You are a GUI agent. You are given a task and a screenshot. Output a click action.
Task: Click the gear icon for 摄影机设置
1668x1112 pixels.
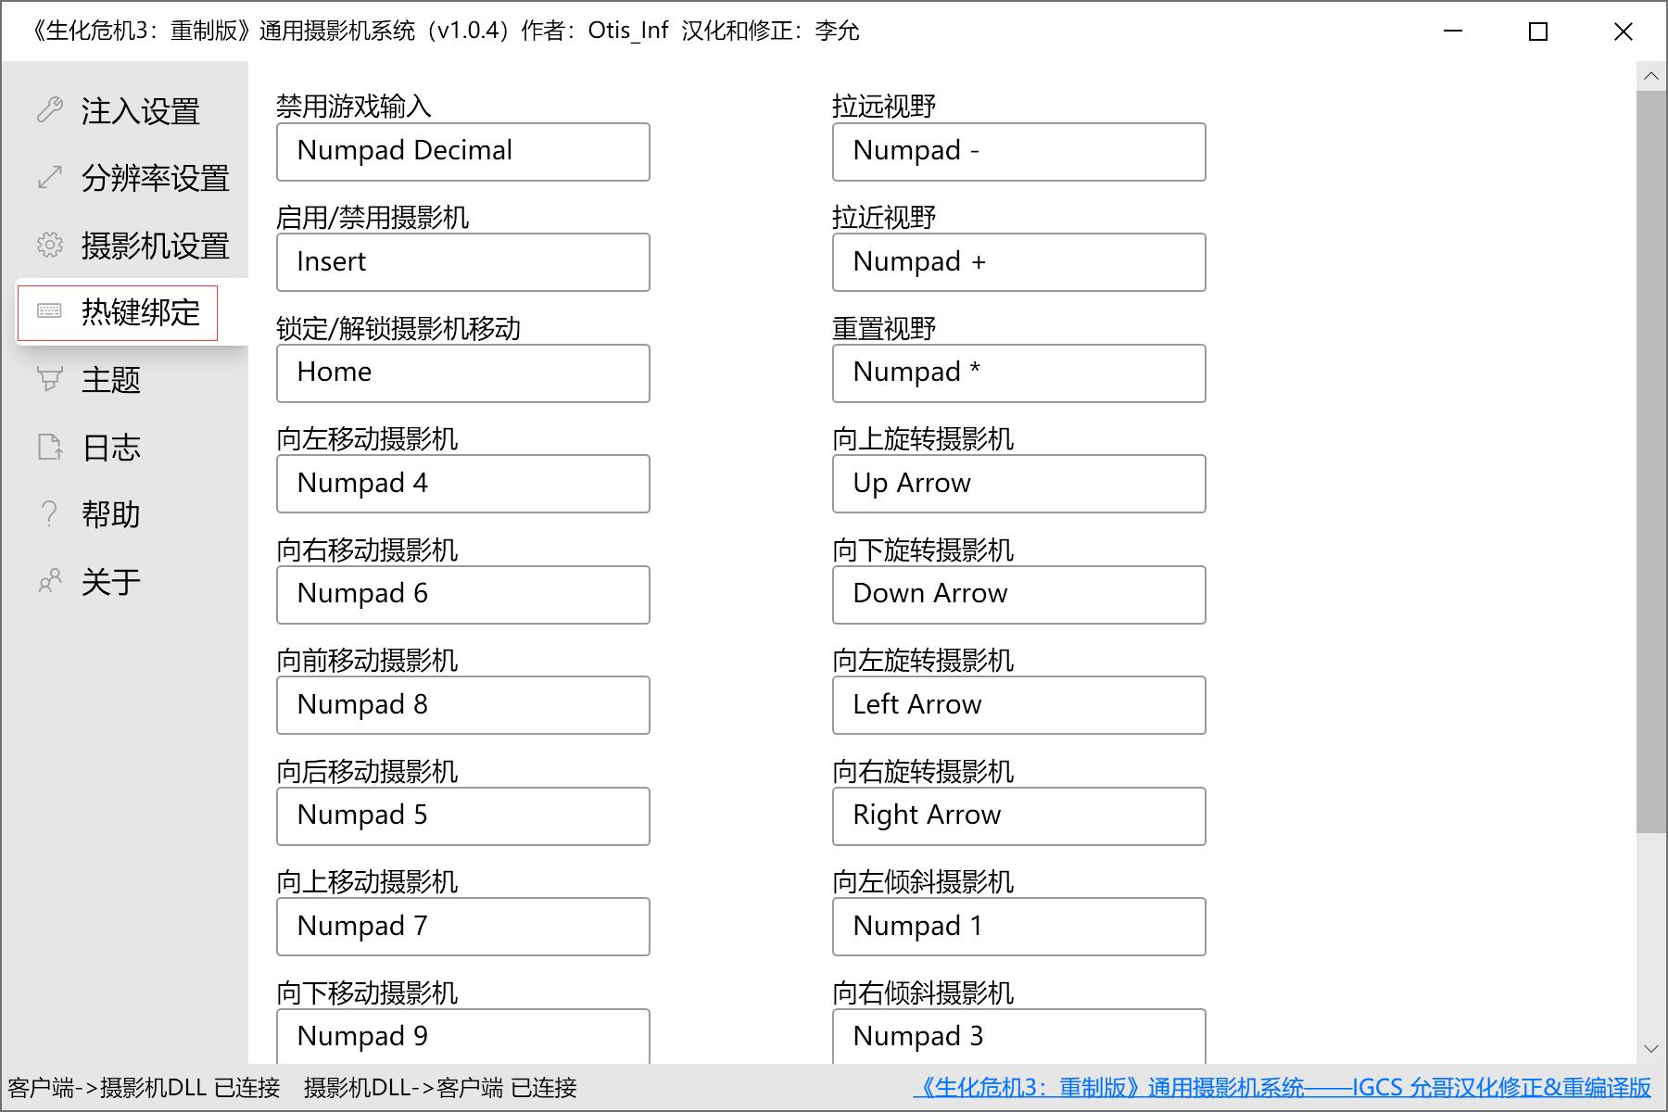point(50,245)
